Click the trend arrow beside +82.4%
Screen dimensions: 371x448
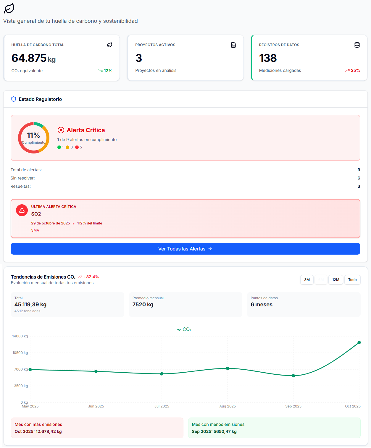click(80, 277)
